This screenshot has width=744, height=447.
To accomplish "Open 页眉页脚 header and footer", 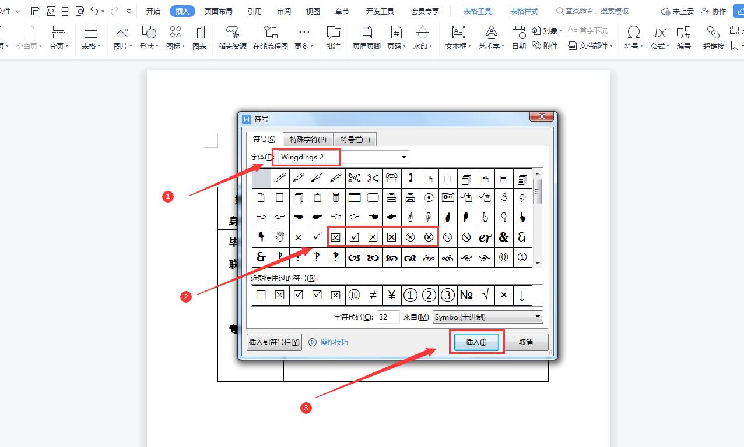I will coord(366,38).
